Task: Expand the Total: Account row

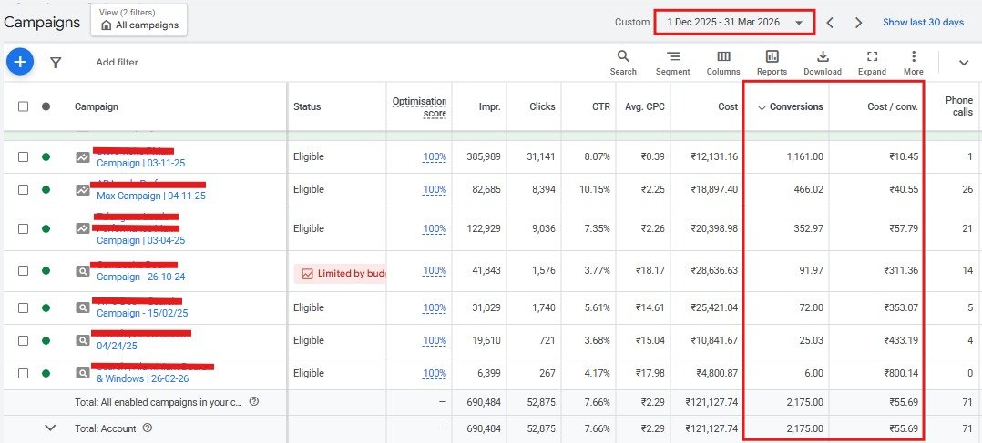Action: pyautogui.click(x=50, y=428)
